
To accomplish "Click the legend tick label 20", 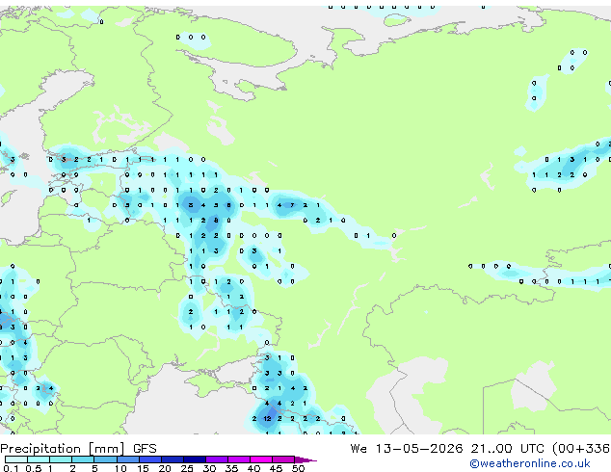I will 165,468.
